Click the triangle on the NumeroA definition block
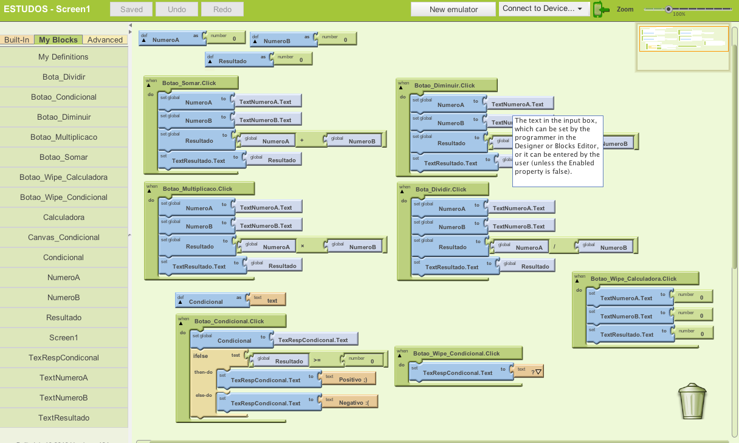The width and height of the screenshot is (739, 443). [143, 41]
